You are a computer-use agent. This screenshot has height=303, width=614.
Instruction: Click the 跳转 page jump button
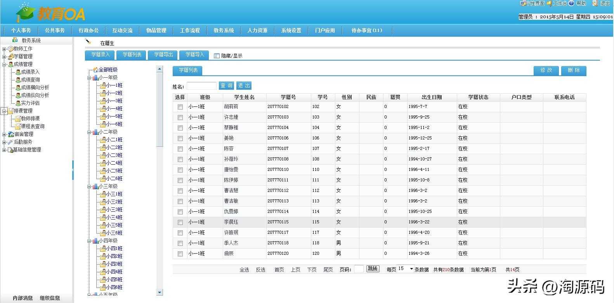tap(373, 269)
